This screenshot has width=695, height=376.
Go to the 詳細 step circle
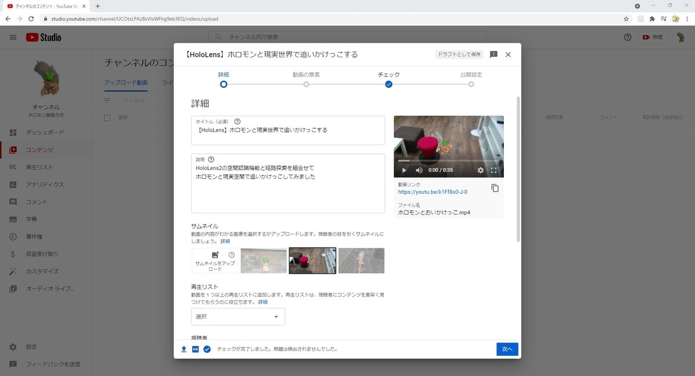click(224, 84)
